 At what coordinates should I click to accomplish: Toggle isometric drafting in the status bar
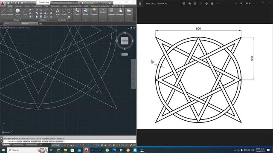[x=84, y=145]
